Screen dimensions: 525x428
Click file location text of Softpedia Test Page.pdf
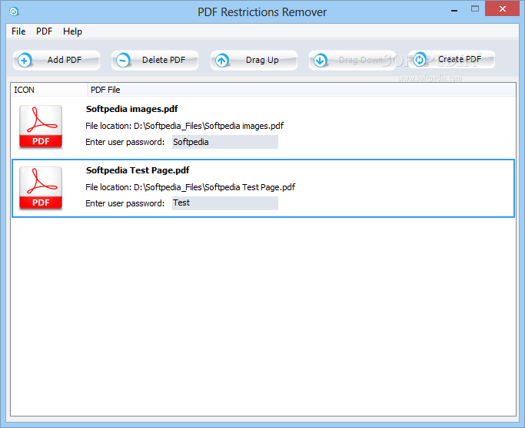pyautogui.click(x=190, y=187)
